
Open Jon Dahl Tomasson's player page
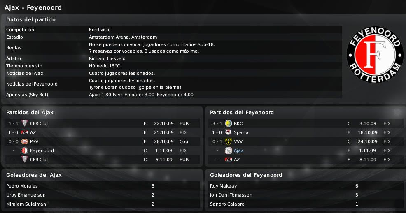[x=231, y=195]
